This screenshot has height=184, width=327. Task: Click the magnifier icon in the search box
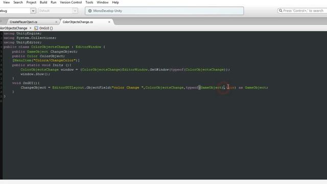281,11
